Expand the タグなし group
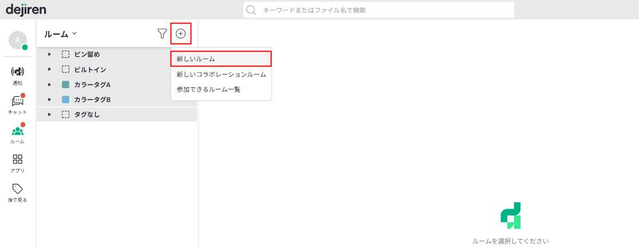 click(x=50, y=115)
